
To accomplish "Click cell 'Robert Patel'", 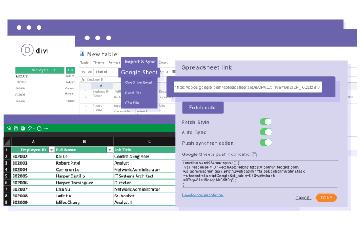I will 84,163.
